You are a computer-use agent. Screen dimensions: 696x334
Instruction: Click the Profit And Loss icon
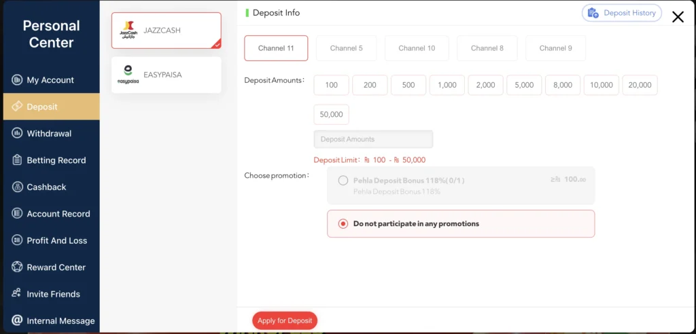pos(17,240)
